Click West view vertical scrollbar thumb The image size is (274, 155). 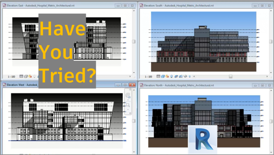tap(134, 121)
